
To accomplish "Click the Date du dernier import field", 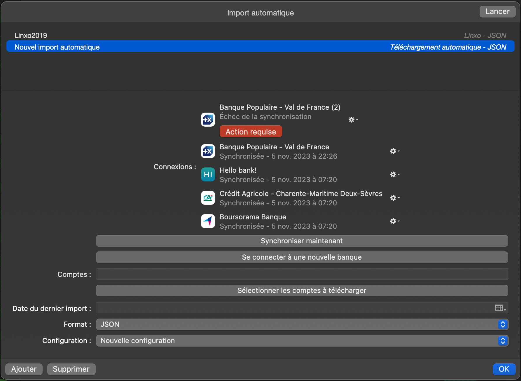I will coord(302,308).
